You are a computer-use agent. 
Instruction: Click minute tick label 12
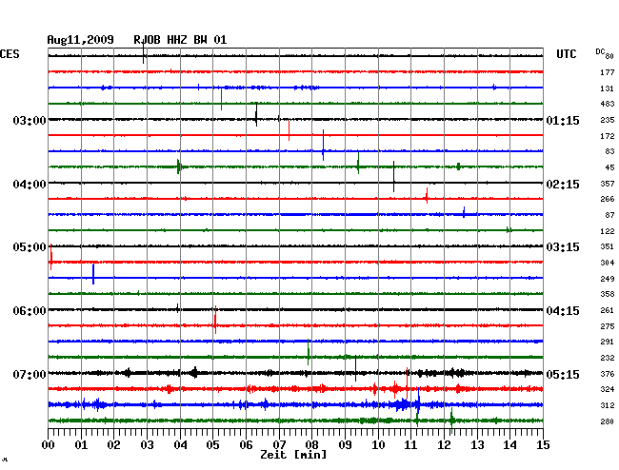pyautogui.click(x=444, y=445)
